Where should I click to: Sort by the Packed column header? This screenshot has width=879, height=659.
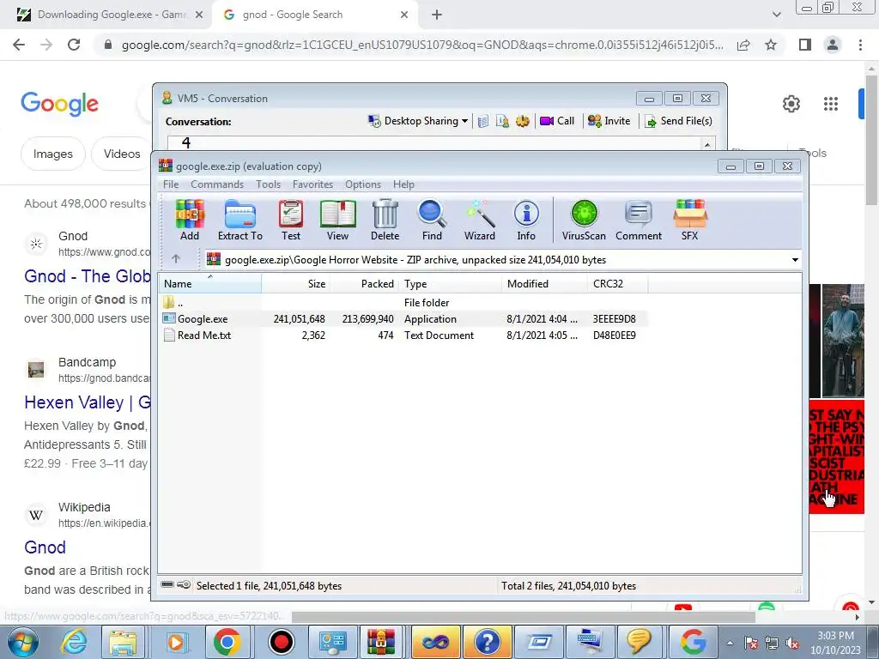[x=364, y=283]
